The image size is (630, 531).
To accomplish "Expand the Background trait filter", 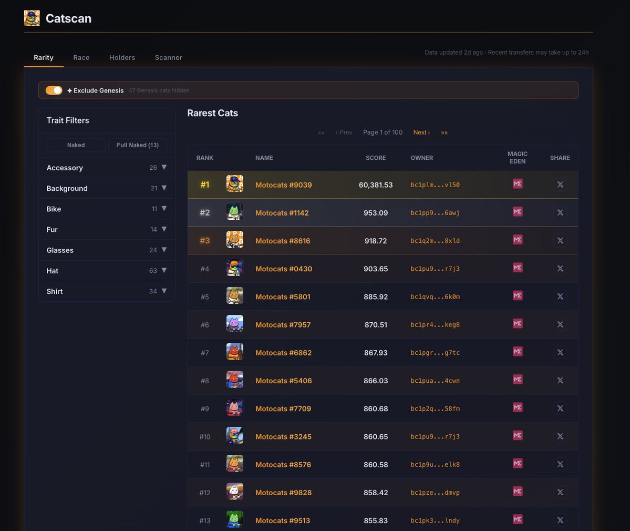I will pos(107,188).
